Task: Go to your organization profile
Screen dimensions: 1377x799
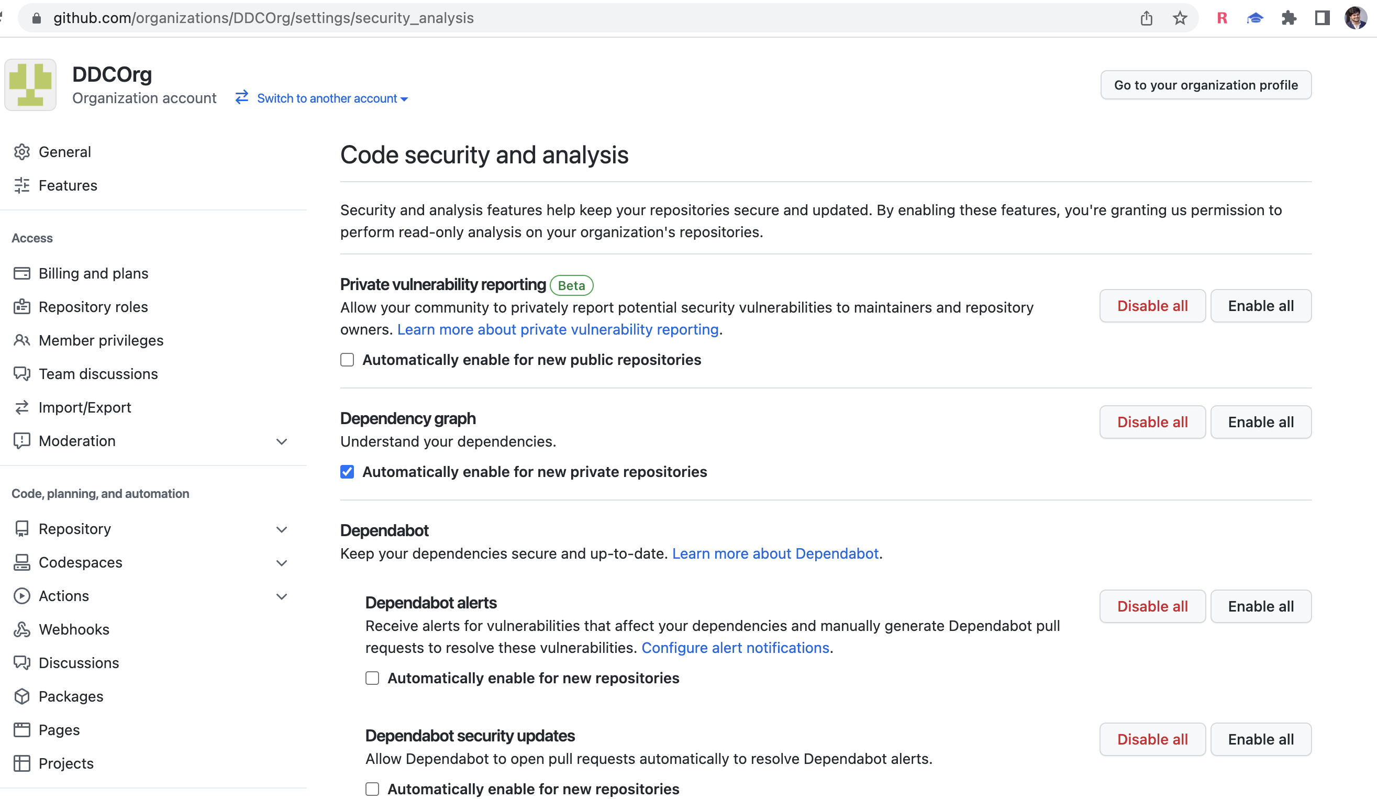Action: [x=1206, y=85]
